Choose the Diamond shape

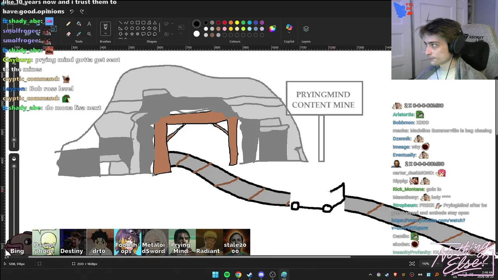(126, 28)
